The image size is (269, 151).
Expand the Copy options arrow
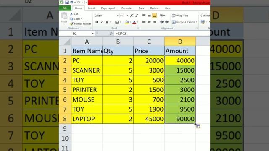click(x=82, y=18)
